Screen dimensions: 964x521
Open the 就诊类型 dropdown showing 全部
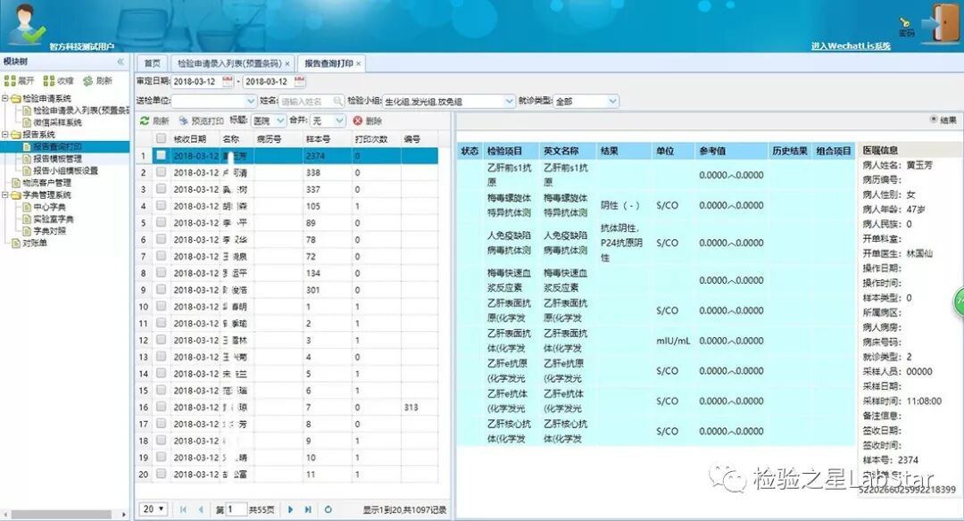tap(612, 101)
